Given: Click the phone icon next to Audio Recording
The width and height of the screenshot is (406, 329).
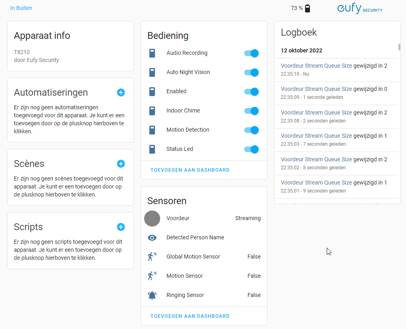Looking at the screenshot, I should coord(152,53).
